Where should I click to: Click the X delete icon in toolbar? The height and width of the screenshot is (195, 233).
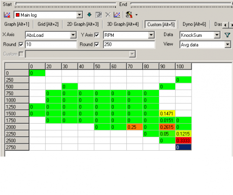tap(108, 15)
